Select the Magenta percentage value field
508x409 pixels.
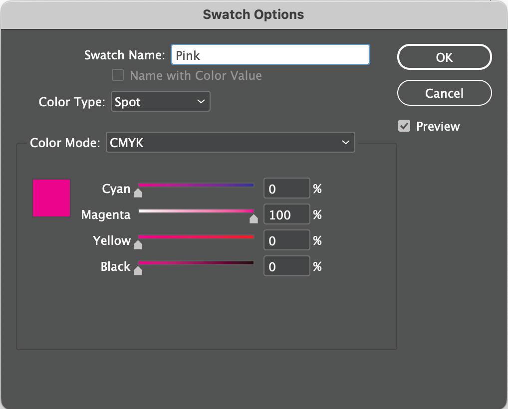[x=286, y=215]
